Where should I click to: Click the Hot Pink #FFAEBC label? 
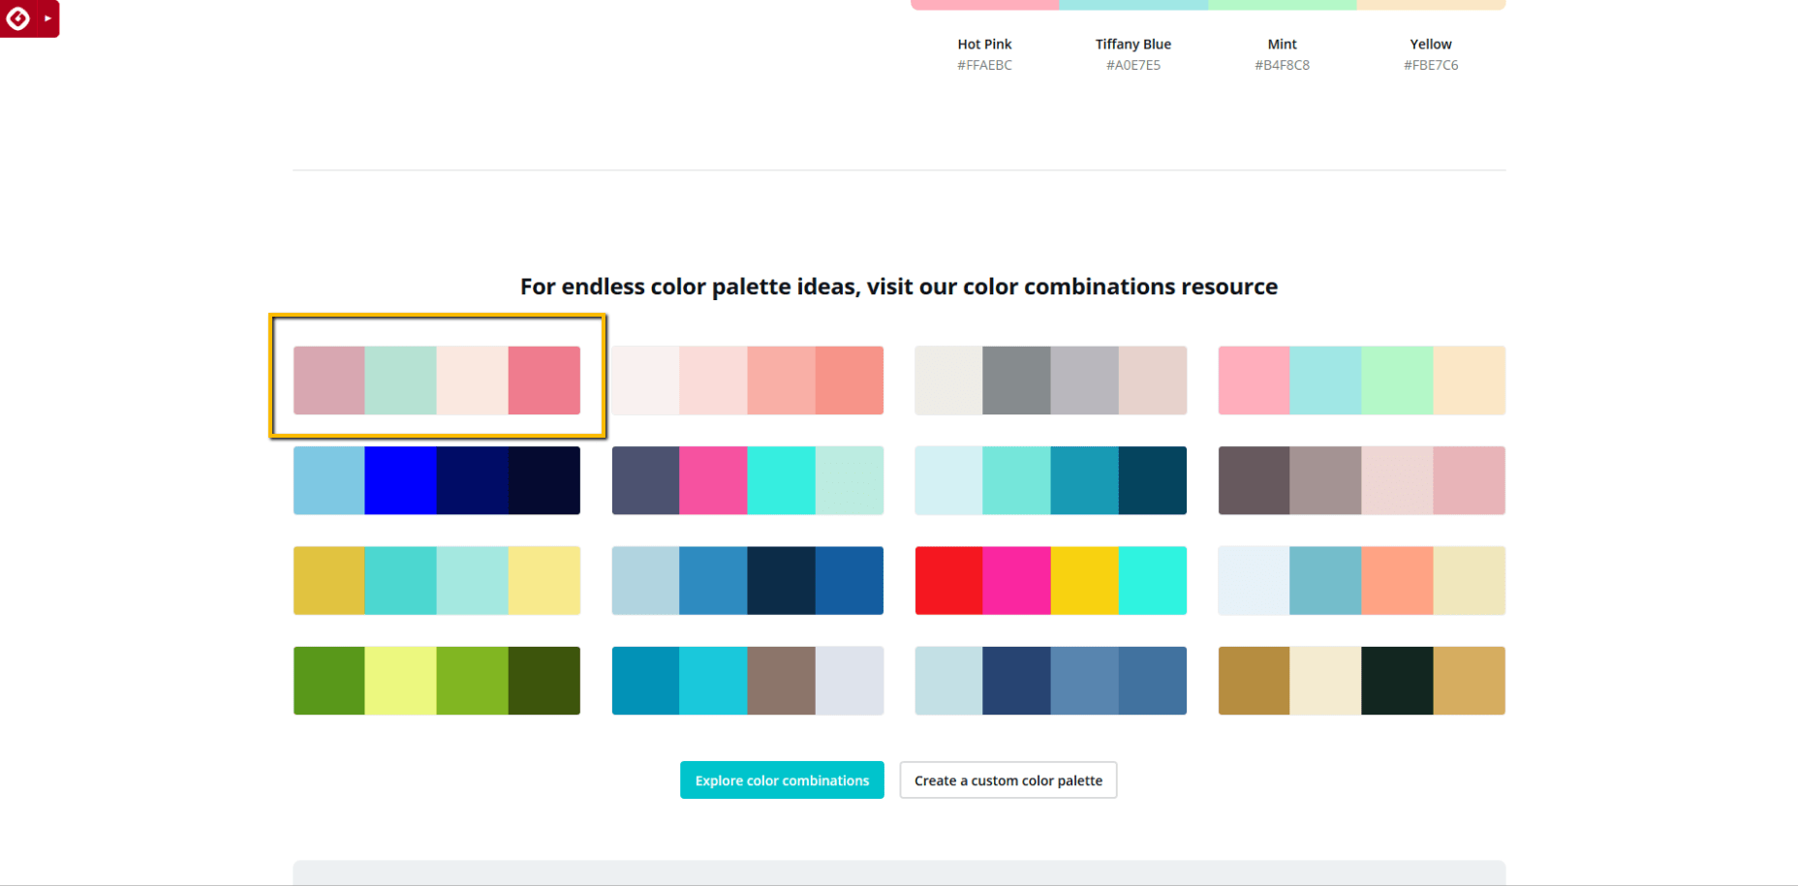pos(984,54)
